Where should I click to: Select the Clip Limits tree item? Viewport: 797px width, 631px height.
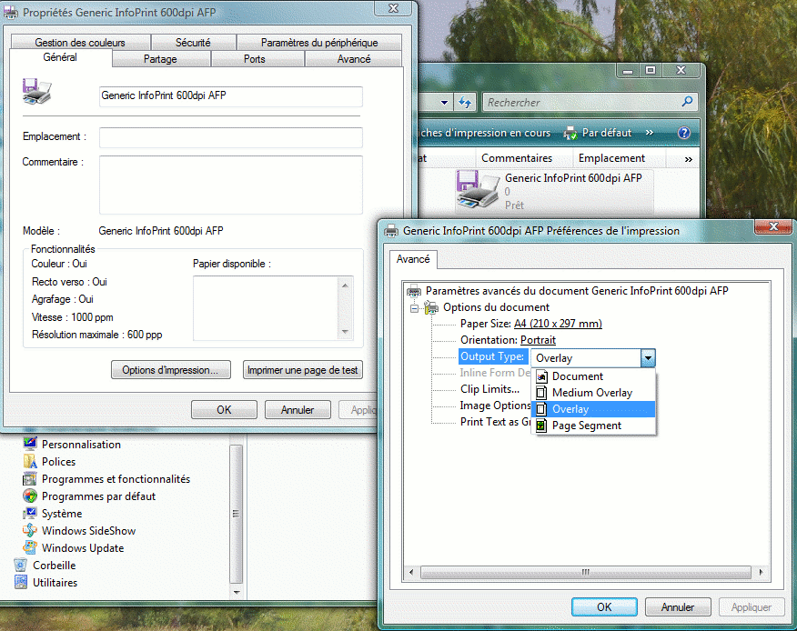[489, 388]
